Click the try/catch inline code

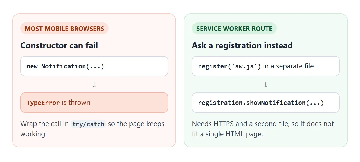click(x=88, y=124)
